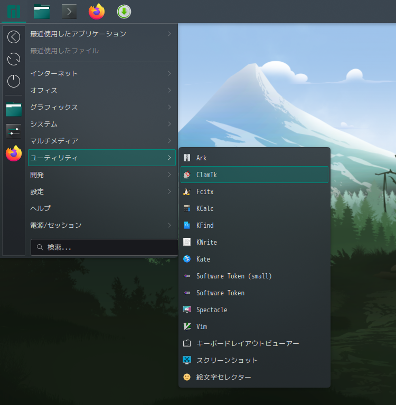Click the logout back-arrow sidebar icon
This screenshot has width=396, height=405.
(14, 37)
